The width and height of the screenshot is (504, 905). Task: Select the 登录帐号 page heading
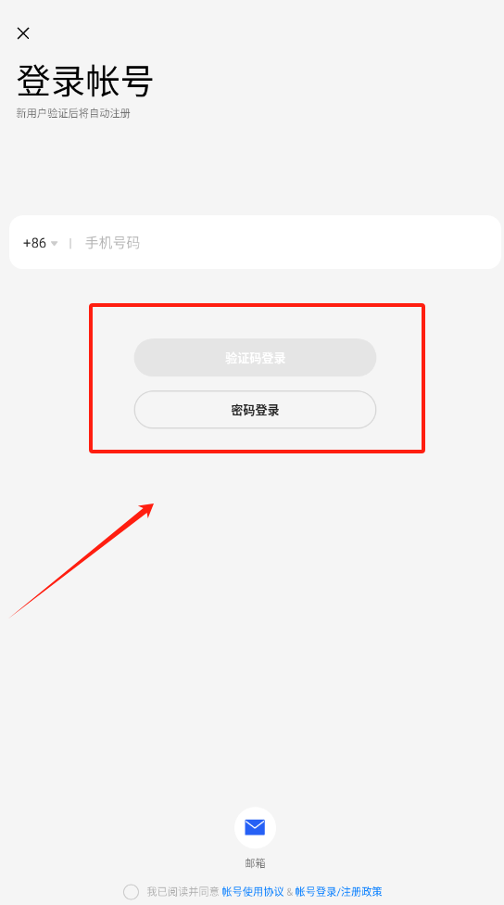[x=84, y=81]
